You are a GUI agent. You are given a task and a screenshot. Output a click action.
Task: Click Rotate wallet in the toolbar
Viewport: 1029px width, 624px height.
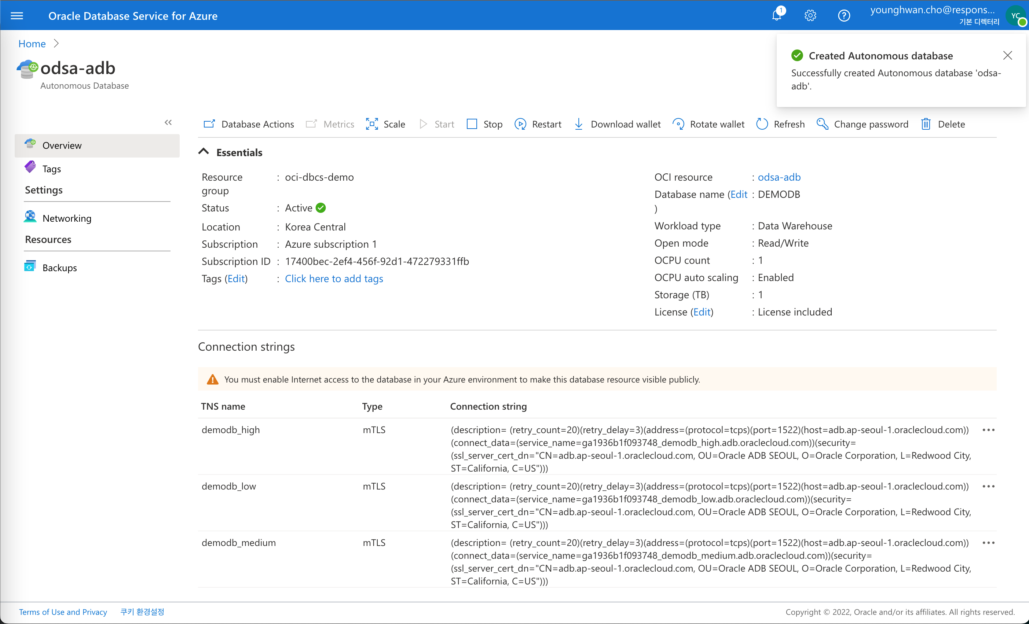709,124
